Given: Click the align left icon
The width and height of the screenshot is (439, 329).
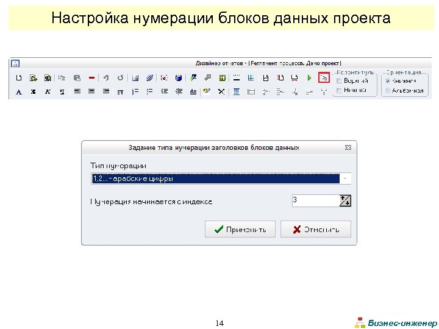Looking at the screenshot, I should [77, 91].
